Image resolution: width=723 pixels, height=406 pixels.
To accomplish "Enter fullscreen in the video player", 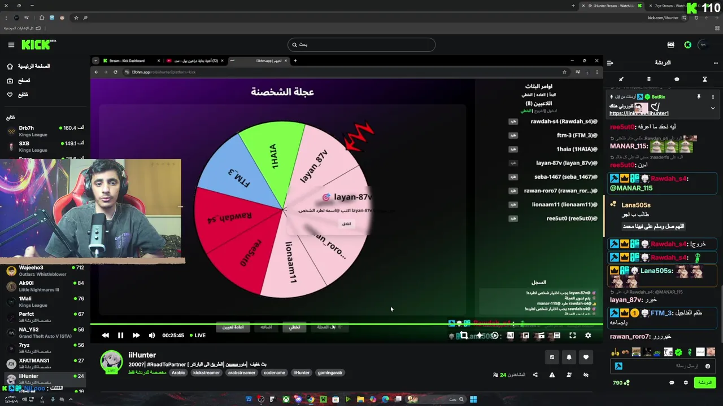I will [572, 336].
